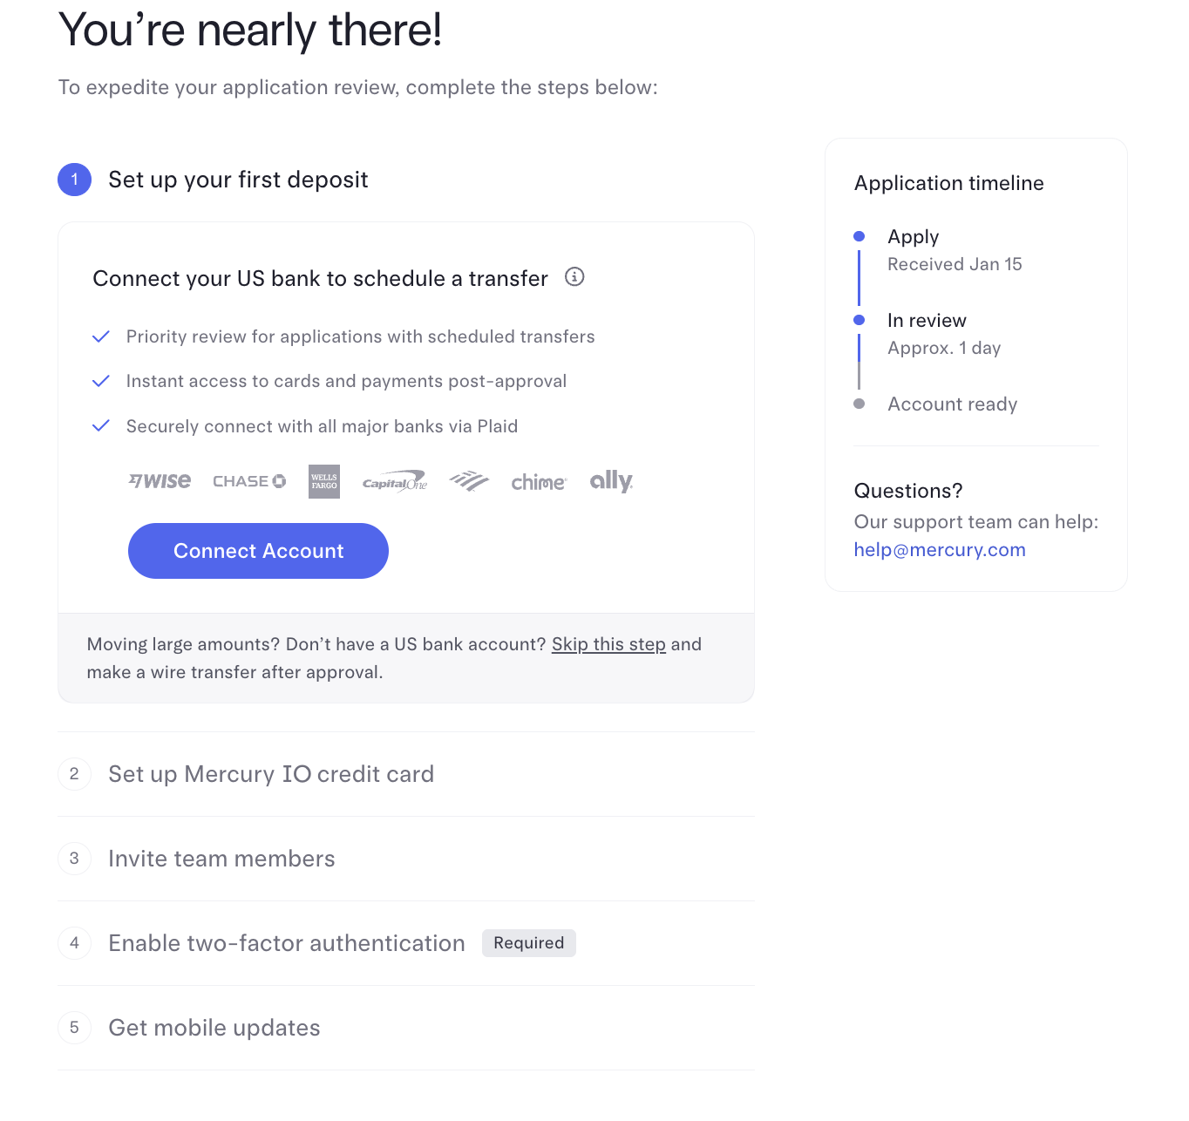Expand the "Invite team members" step
The image size is (1189, 1121).
point(221,859)
